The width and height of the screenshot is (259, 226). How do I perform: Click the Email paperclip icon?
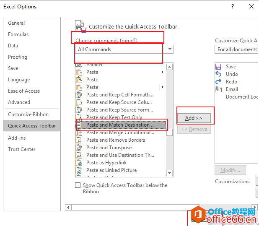(218, 89)
